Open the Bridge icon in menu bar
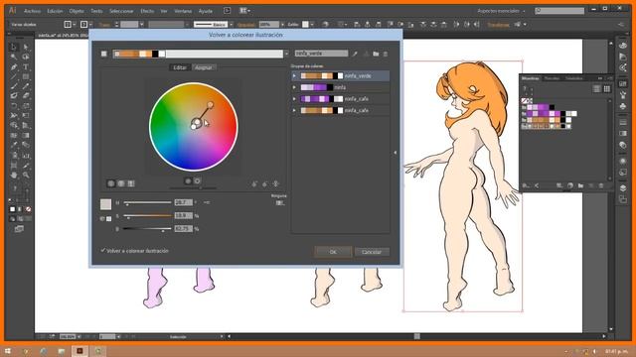 pyautogui.click(x=228, y=11)
